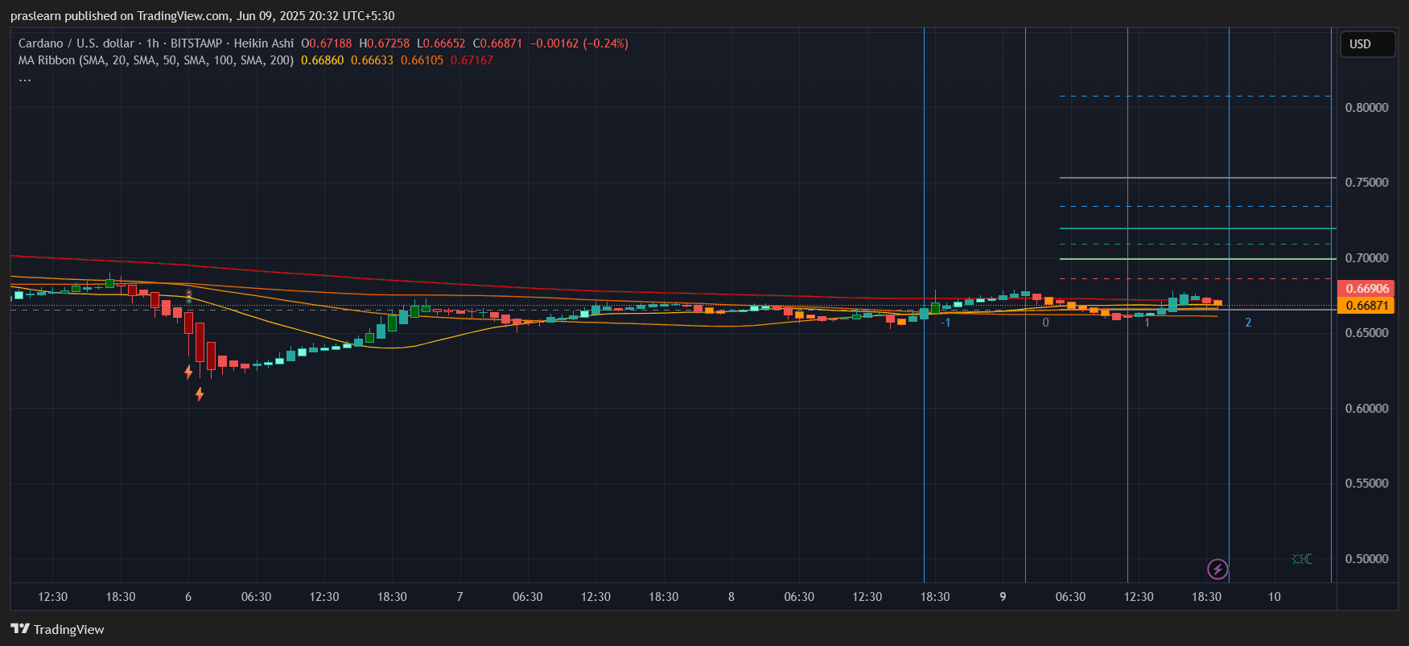Click the open value O0.67188
This screenshot has height=646, width=1409.
click(x=327, y=43)
